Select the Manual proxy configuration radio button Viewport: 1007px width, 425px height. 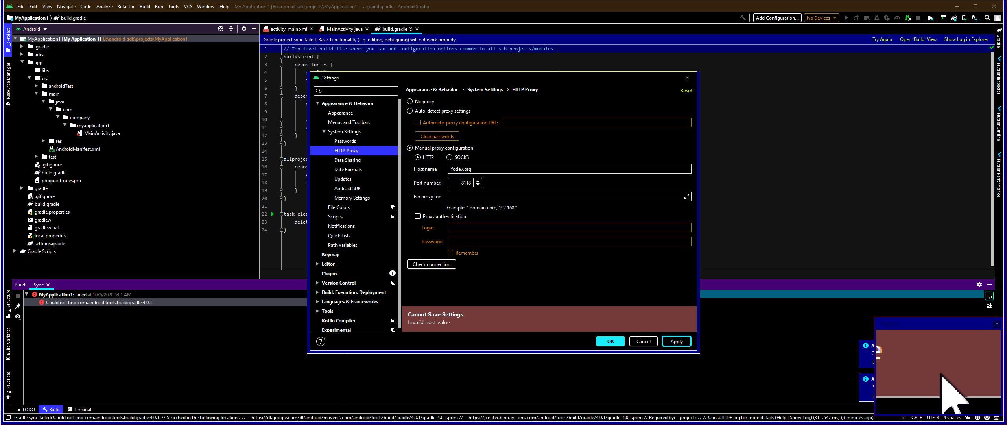click(409, 148)
